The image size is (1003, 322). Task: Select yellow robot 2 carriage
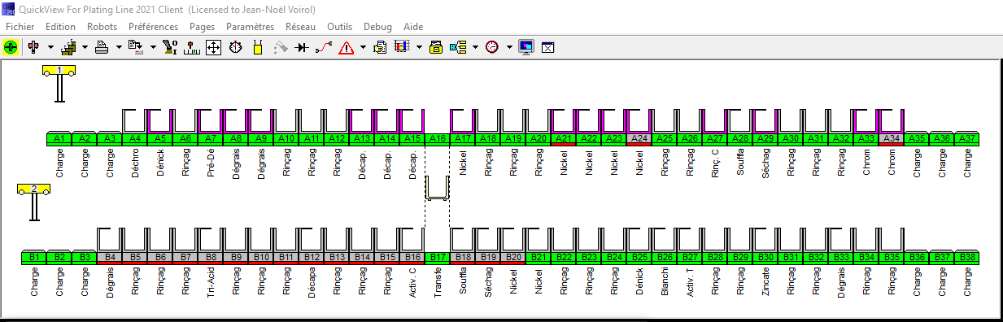pos(34,189)
